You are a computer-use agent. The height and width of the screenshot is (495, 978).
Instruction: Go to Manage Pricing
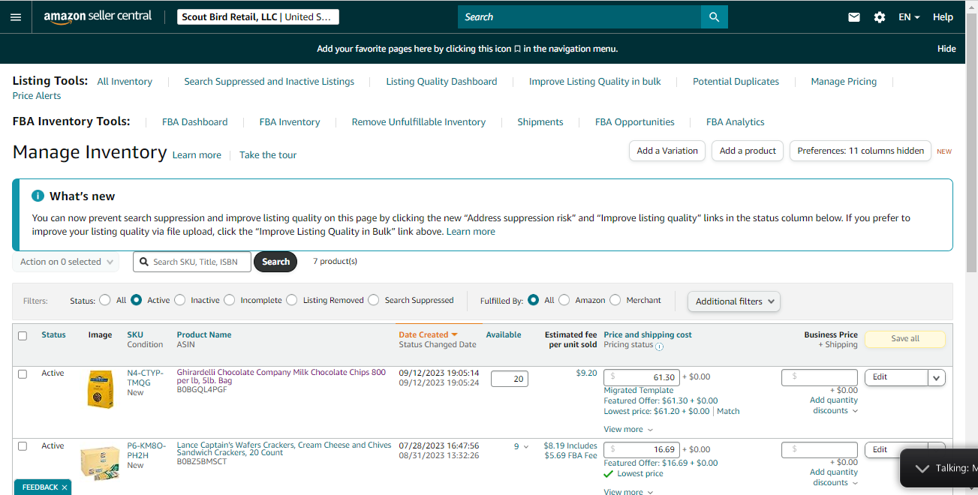[844, 82]
